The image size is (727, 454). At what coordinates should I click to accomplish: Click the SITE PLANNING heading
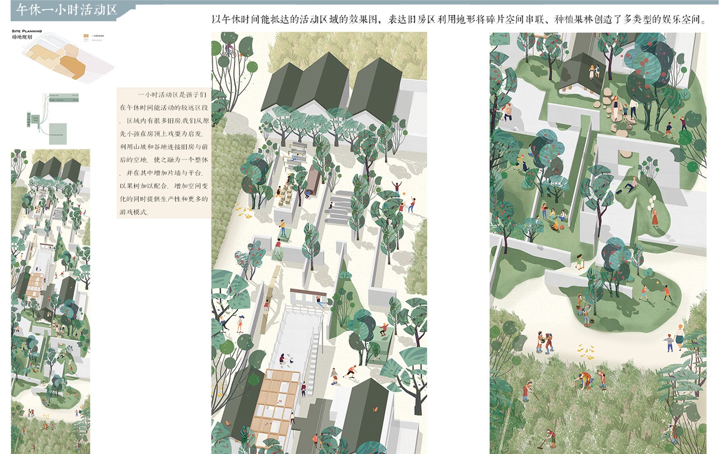click(x=27, y=31)
